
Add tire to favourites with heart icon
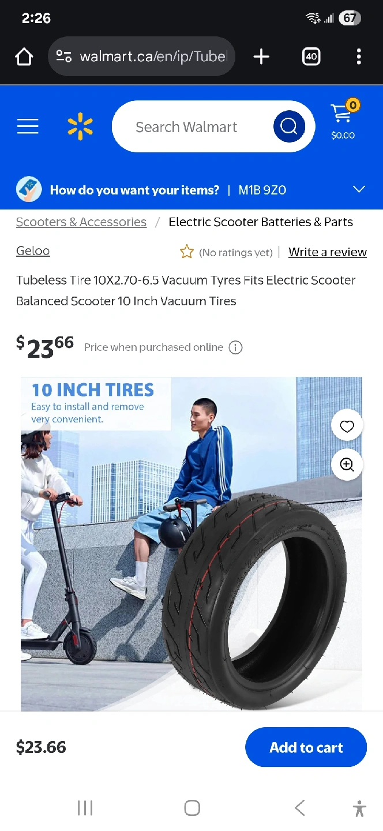pyautogui.click(x=347, y=426)
